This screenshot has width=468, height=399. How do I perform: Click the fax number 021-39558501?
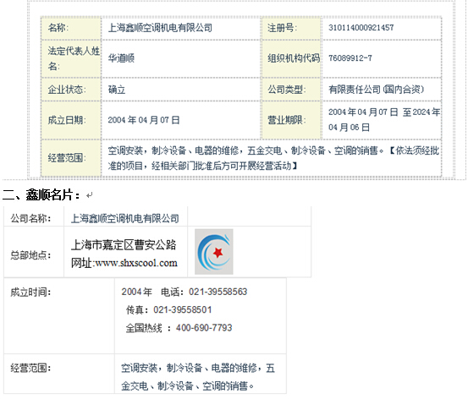click(x=182, y=310)
